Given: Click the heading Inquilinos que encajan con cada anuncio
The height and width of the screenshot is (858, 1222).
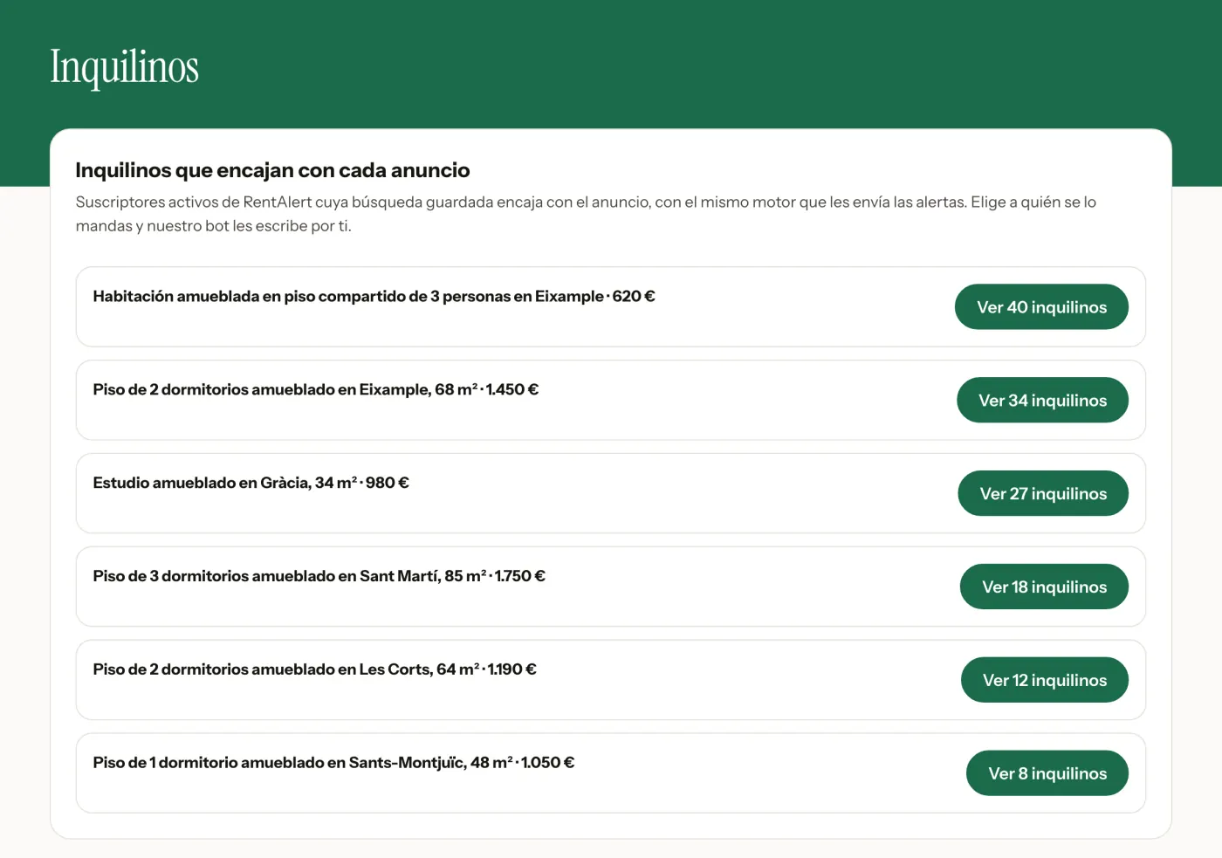Looking at the screenshot, I should pos(272,170).
